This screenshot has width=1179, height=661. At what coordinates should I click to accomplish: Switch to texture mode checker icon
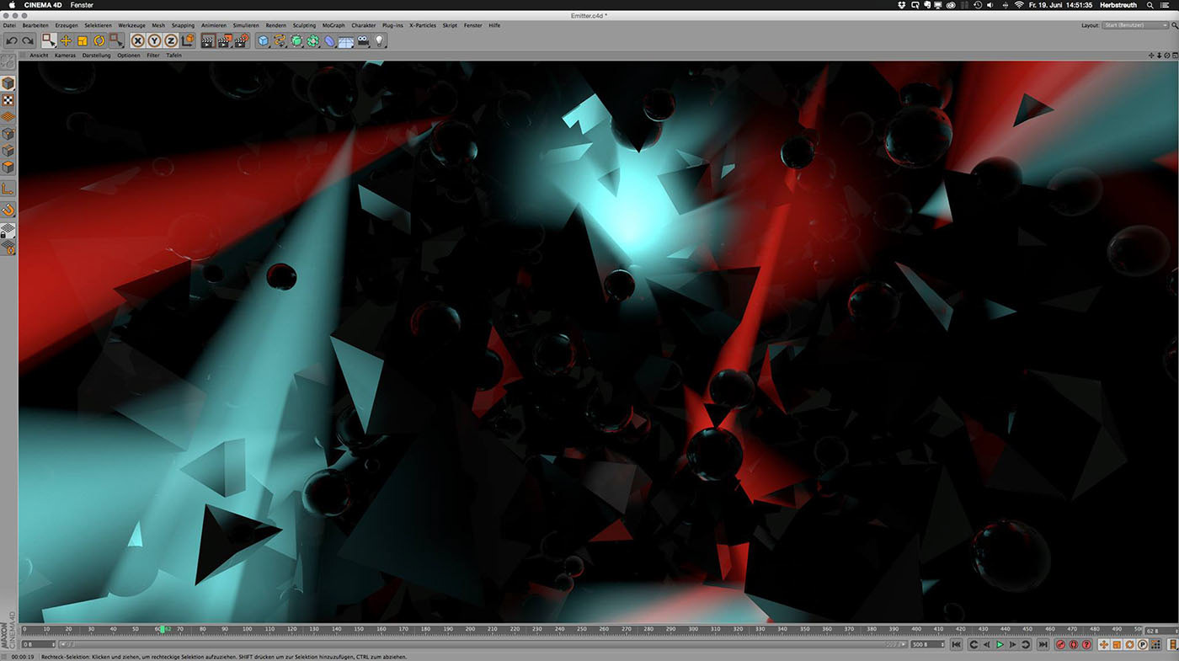tap(8, 100)
